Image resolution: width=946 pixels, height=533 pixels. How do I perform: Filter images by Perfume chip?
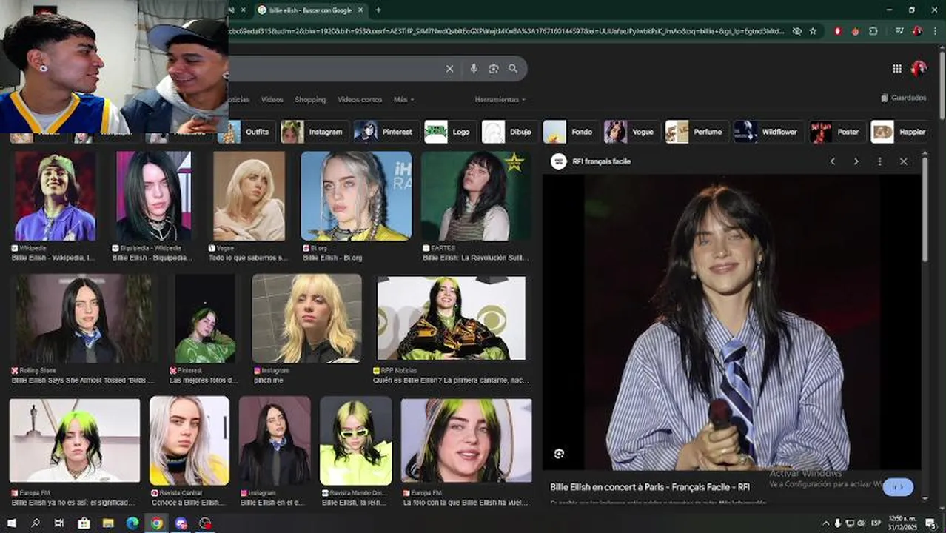(x=695, y=132)
